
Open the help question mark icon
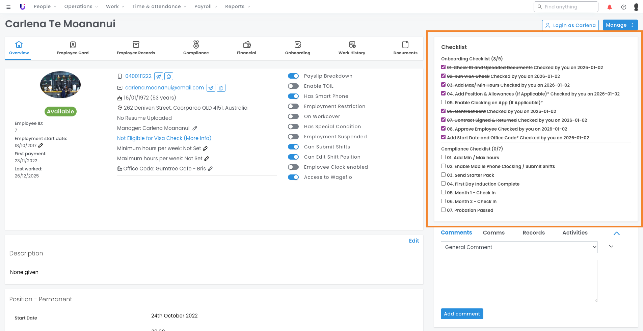click(x=624, y=7)
